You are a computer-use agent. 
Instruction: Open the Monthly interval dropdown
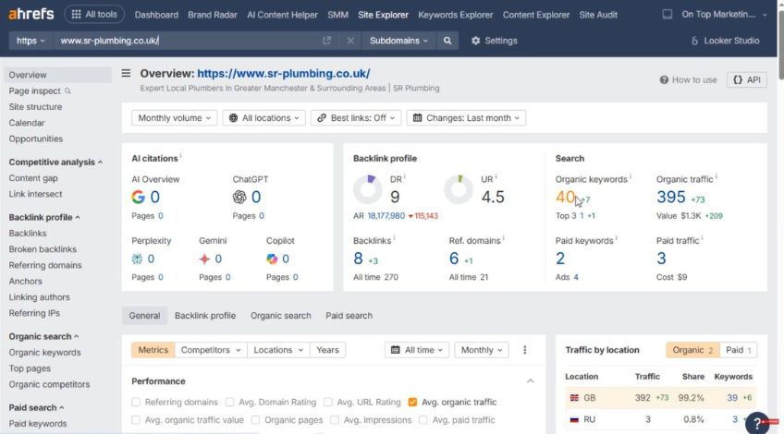[481, 350]
